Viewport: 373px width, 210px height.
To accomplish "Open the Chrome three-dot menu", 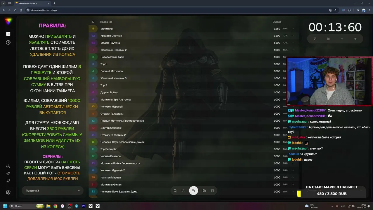I will pos(369,10).
